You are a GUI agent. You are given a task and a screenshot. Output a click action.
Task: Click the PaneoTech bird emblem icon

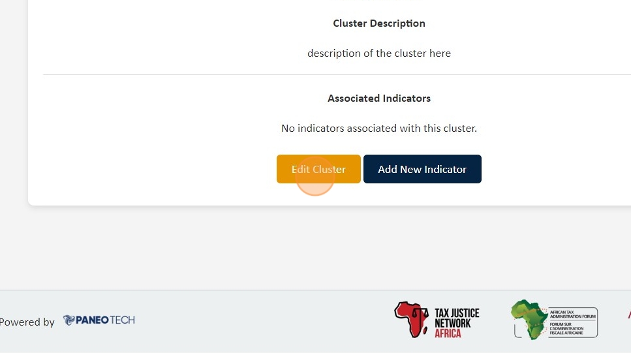coord(69,320)
